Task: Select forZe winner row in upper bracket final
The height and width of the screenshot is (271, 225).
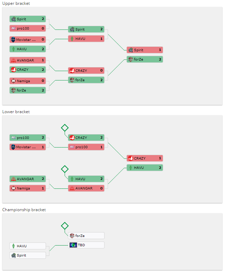Action: [x=145, y=59]
